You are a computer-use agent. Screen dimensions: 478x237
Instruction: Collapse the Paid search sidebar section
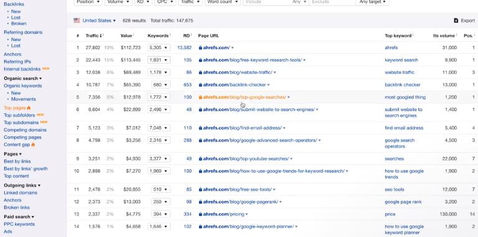[x=19, y=217]
